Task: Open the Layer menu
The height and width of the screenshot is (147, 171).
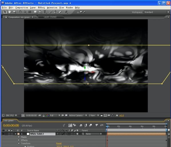Action: [33, 7]
